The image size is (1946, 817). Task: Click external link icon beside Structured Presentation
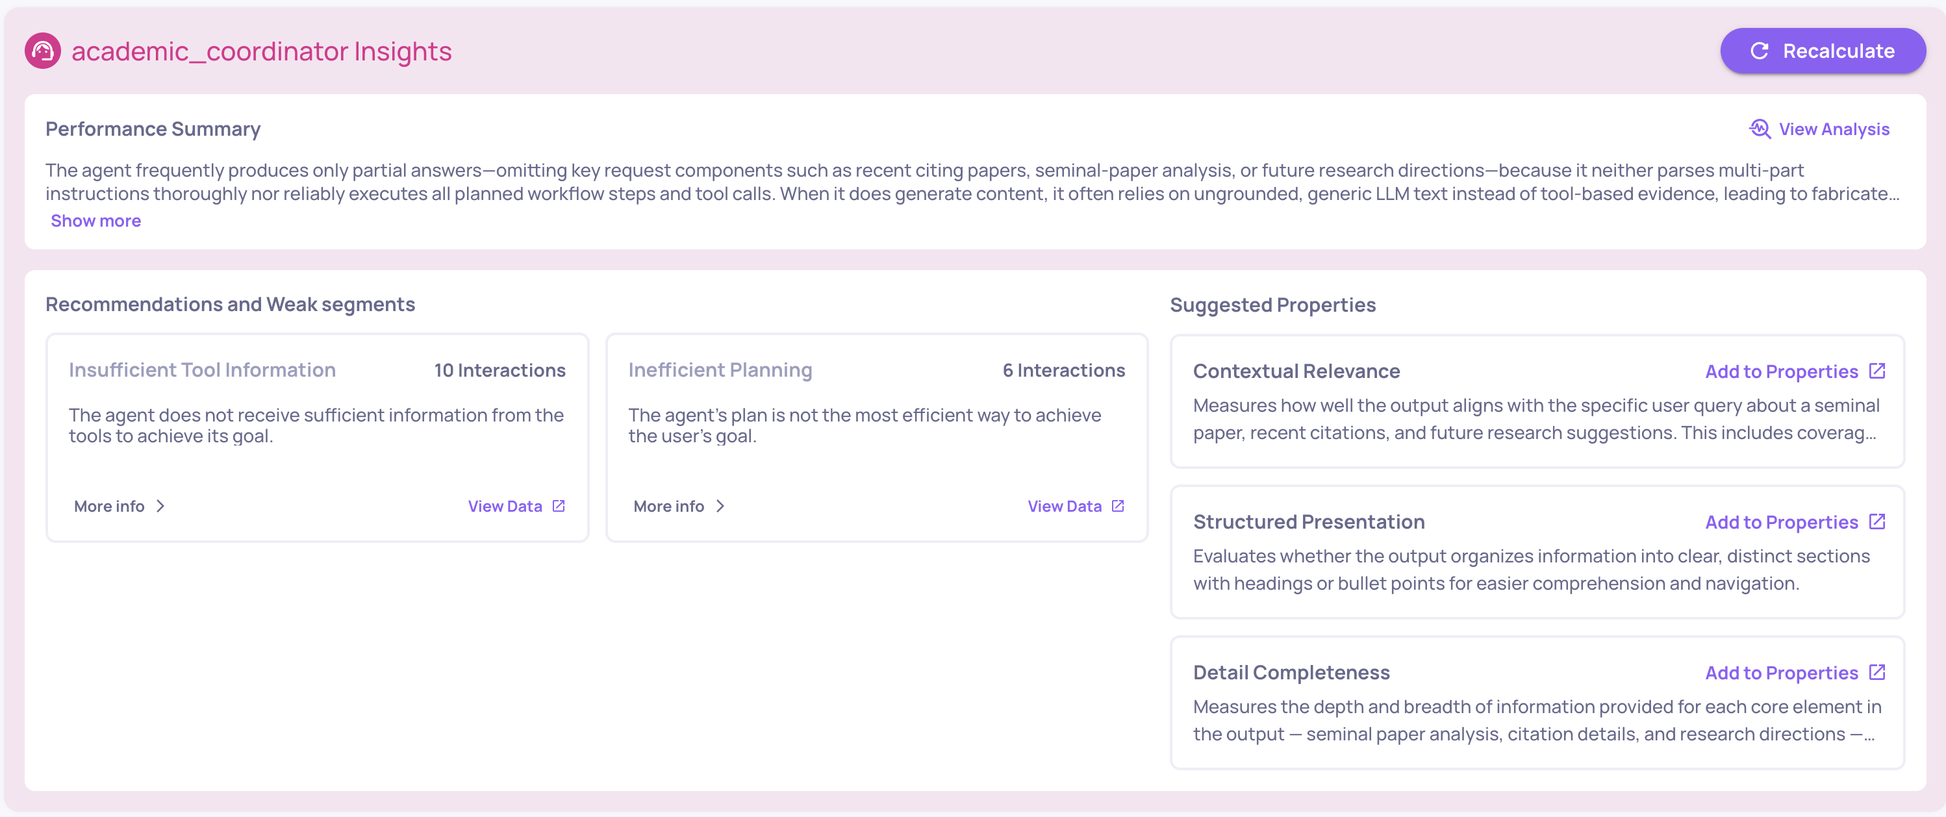1876,522
